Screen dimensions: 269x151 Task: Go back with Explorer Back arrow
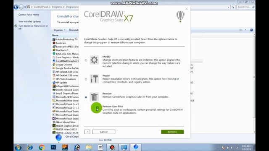pos(16,7)
